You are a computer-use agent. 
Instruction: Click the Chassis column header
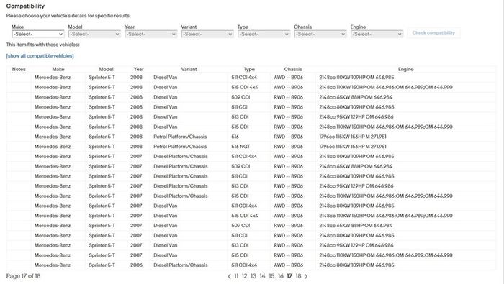point(293,69)
